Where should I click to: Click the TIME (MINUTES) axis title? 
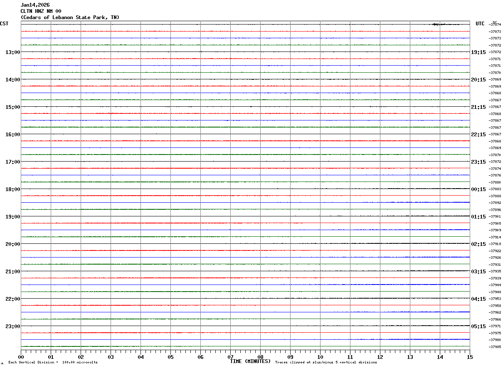tap(250, 361)
